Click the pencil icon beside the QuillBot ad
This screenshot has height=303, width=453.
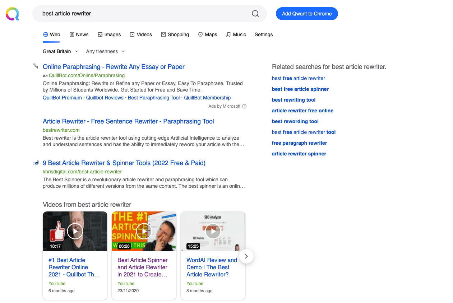tap(35, 66)
